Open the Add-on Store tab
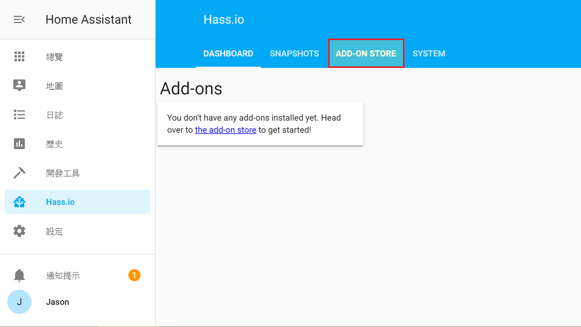581x327 pixels. click(x=366, y=54)
